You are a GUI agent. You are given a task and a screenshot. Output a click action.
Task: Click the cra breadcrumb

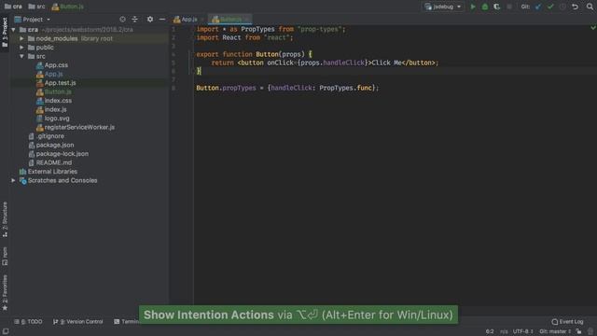[x=13, y=7]
